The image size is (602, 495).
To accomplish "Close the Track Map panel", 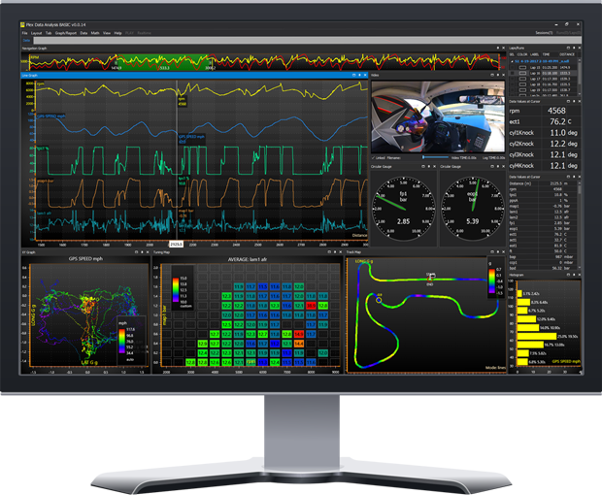I will tap(502, 251).
